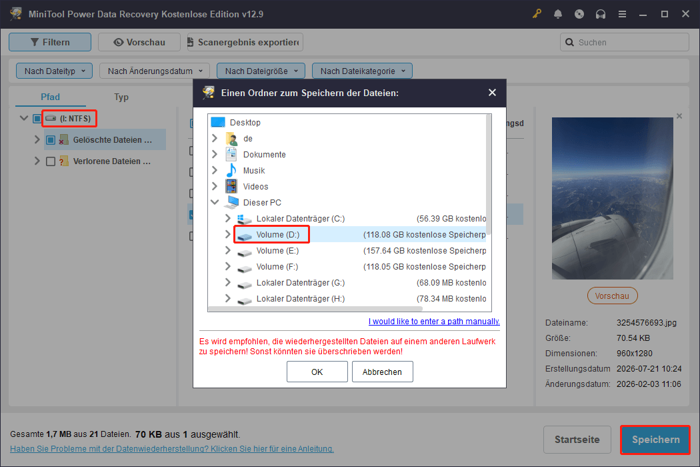
Task: Expand Lokaler Datenträger (C:) node
Action: click(x=228, y=218)
